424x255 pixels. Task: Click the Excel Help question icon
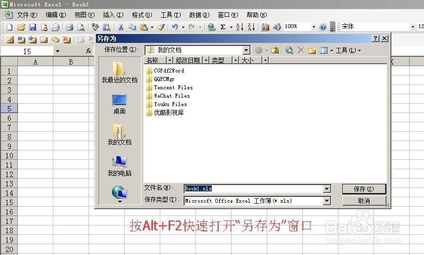[x=323, y=27]
